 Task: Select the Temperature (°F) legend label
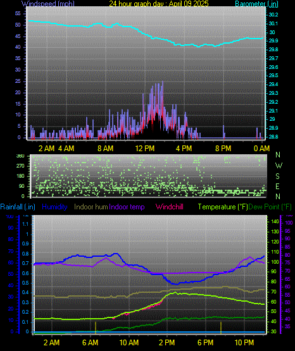223,207
